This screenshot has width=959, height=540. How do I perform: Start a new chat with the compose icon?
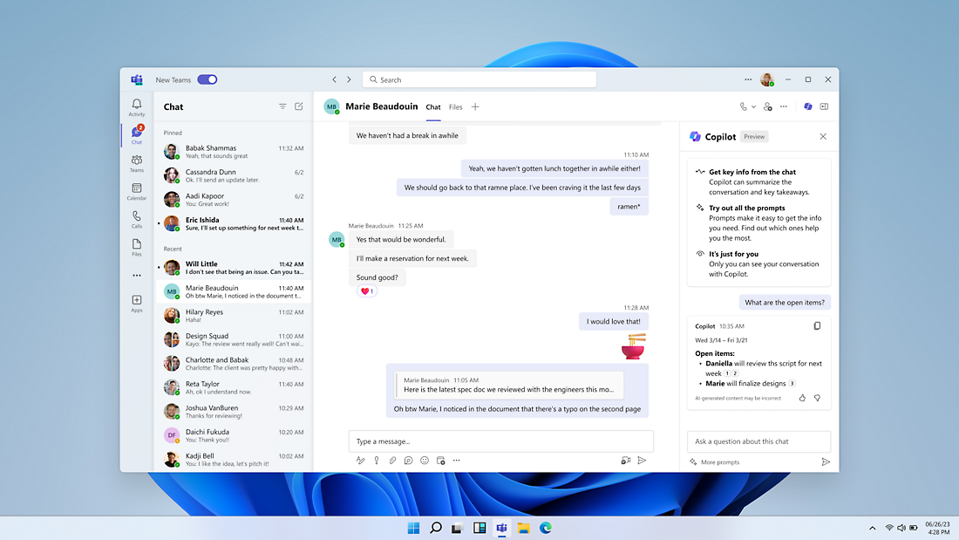(x=299, y=106)
